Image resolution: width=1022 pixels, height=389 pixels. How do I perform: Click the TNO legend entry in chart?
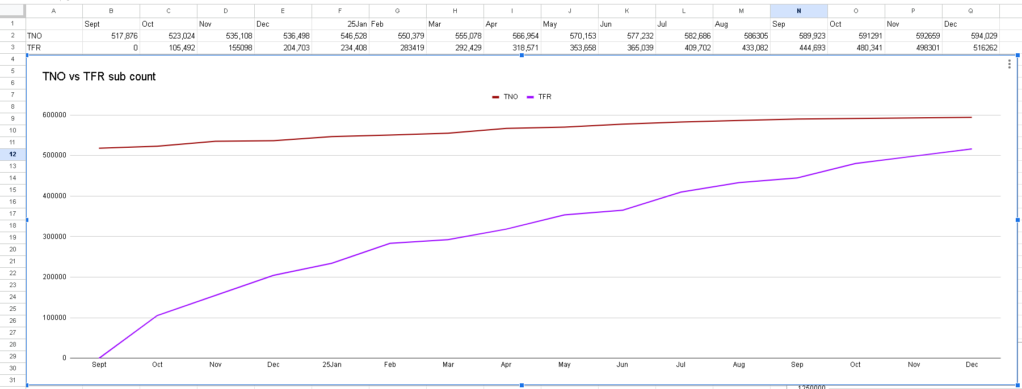tap(505, 97)
